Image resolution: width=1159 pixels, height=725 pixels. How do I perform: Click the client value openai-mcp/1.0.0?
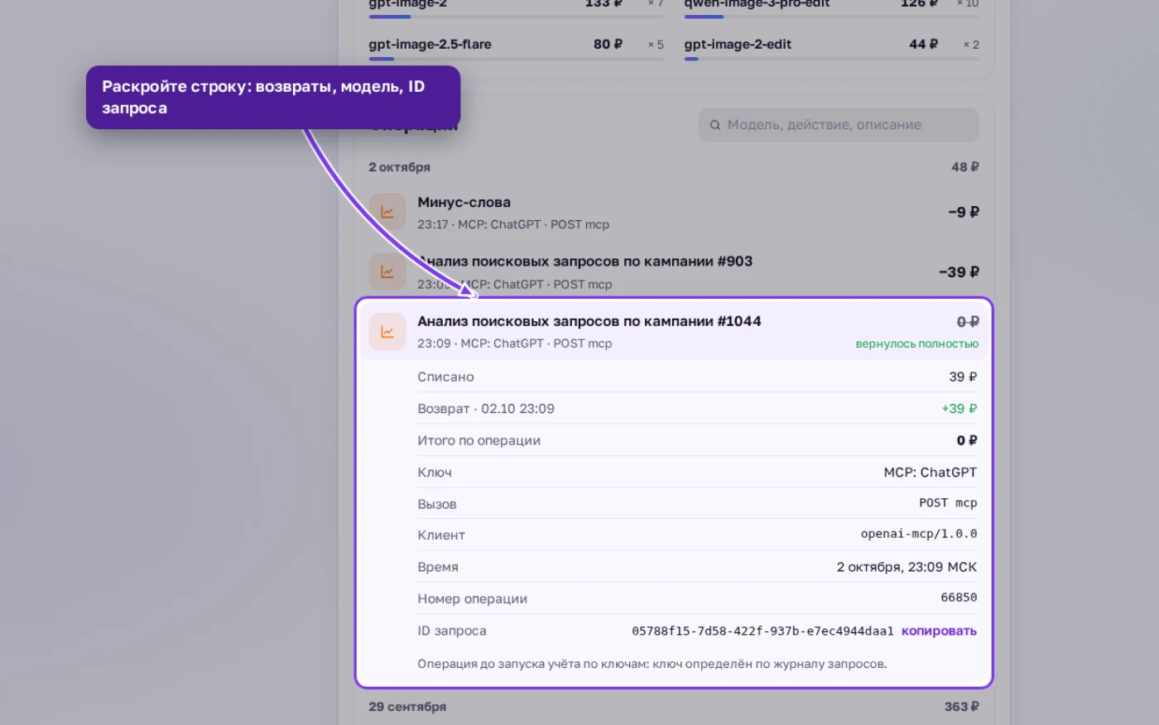919,534
